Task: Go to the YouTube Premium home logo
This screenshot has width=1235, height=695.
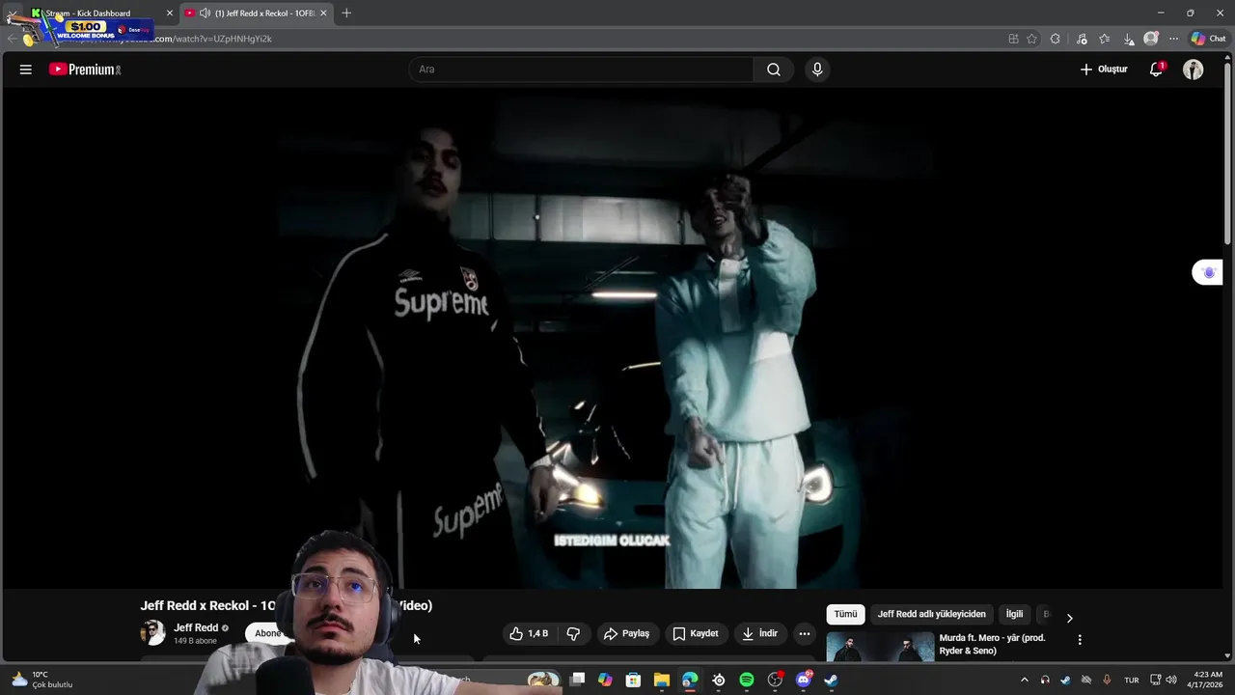Action: click(85, 69)
